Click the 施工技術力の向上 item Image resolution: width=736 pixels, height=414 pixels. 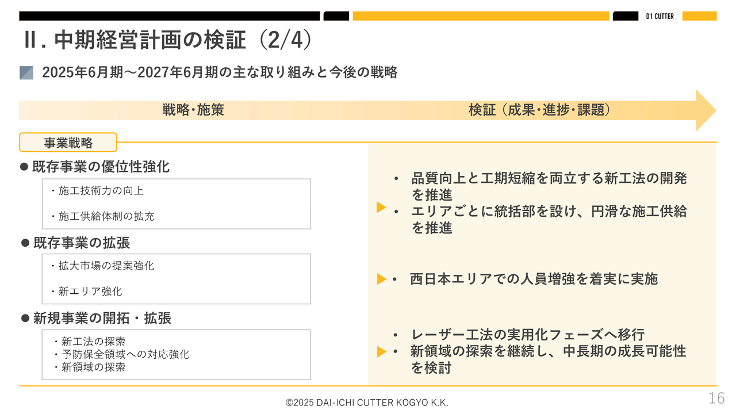click(x=97, y=191)
